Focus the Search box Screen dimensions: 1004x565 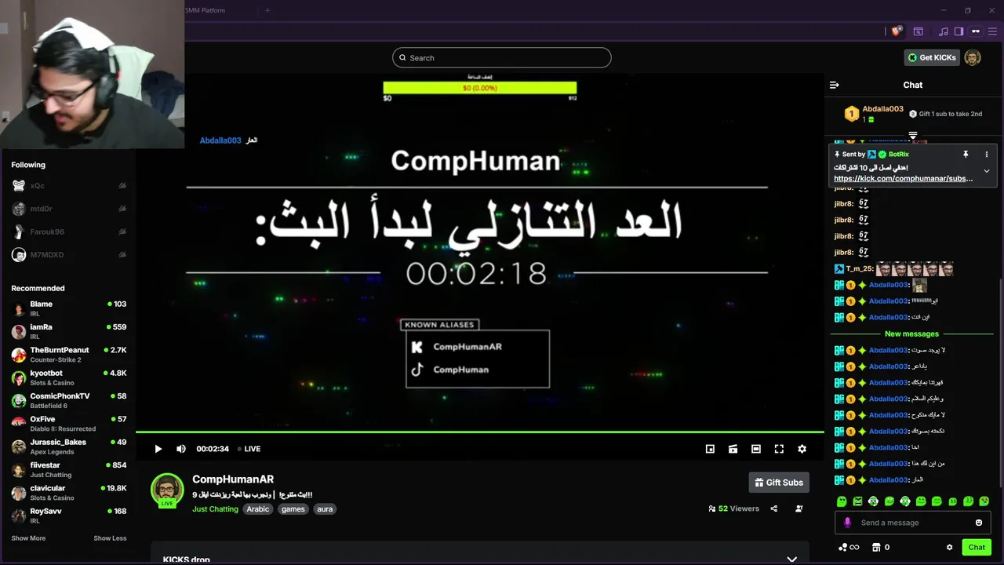click(x=501, y=57)
